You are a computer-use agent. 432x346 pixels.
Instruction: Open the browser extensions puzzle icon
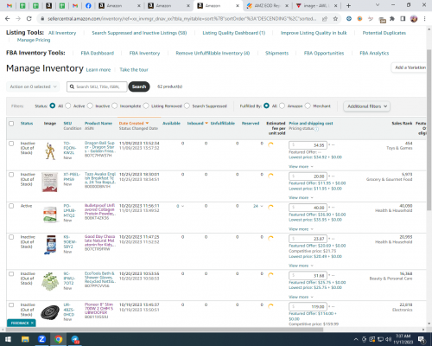392,19
